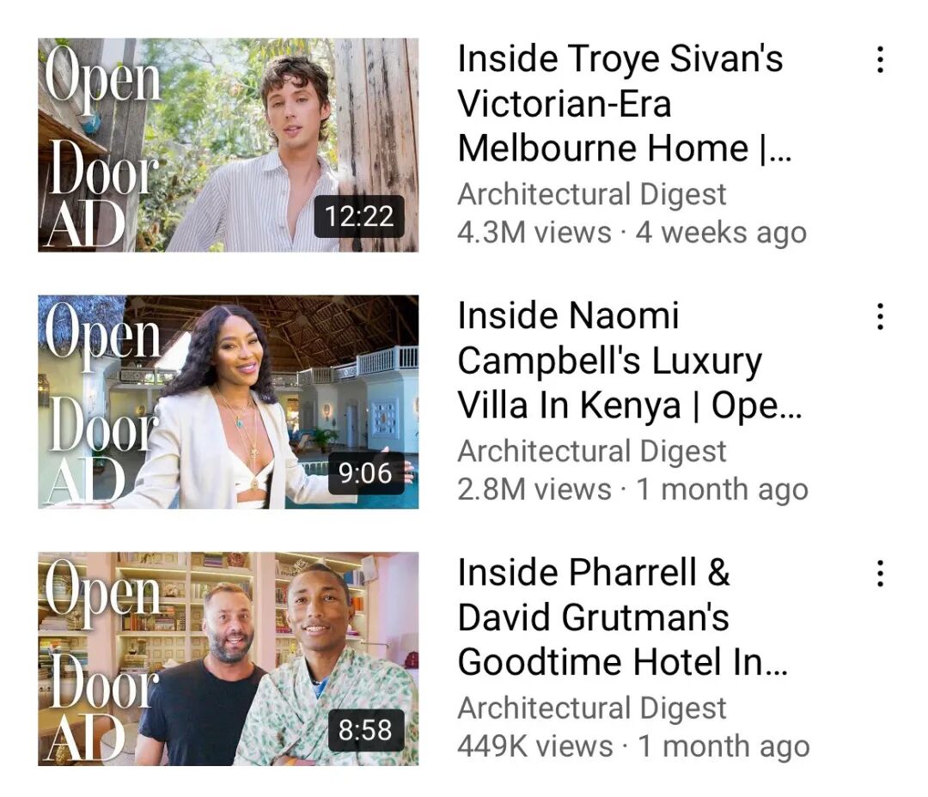Click the 12:22 duration badge
This screenshot has width=928, height=797.
pyautogui.click(x=359, y=216)
